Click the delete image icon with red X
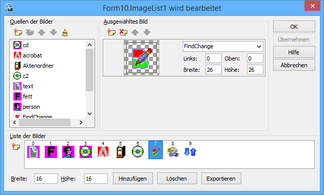Image resolution: width=324 pixels, height=195 pixels. (x=123, y=32)
